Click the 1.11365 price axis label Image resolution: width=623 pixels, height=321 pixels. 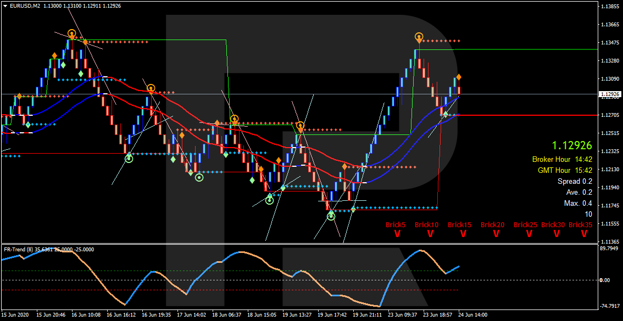click(609, 241)
